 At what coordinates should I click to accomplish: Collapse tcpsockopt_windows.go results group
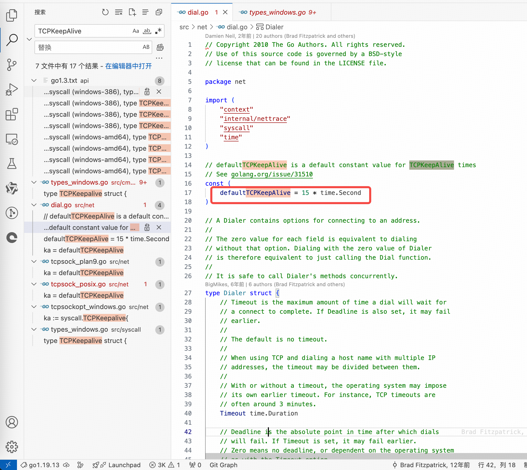tap(34, 307)
